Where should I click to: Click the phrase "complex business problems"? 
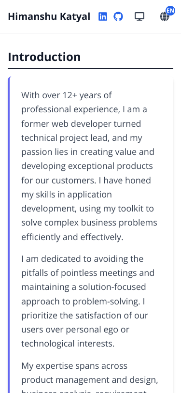point(106,223)
